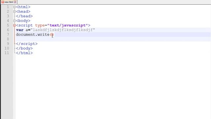Click line number 7 in the margin
The image size is (211, 119).
click(x=8, y=34)
